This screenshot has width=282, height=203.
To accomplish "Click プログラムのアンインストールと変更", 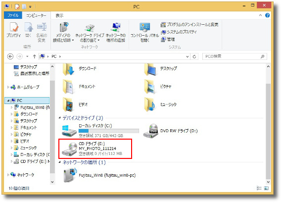I will point(189,24).
